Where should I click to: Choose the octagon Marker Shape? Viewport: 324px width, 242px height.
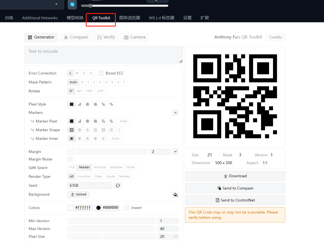click(x=103, y=130)
